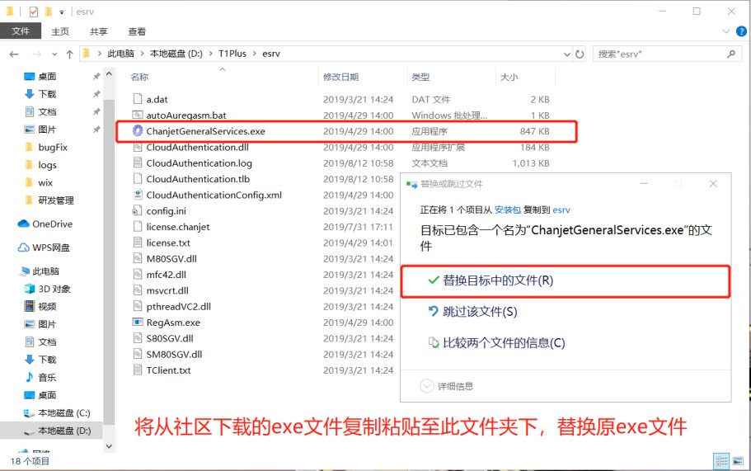751x471 pixels.
Task: Go up one folder level arrow
Action: point(69,54)
